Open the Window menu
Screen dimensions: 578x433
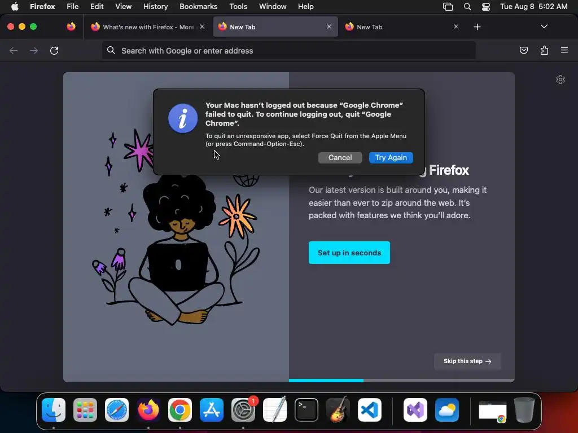click(273, 6)
